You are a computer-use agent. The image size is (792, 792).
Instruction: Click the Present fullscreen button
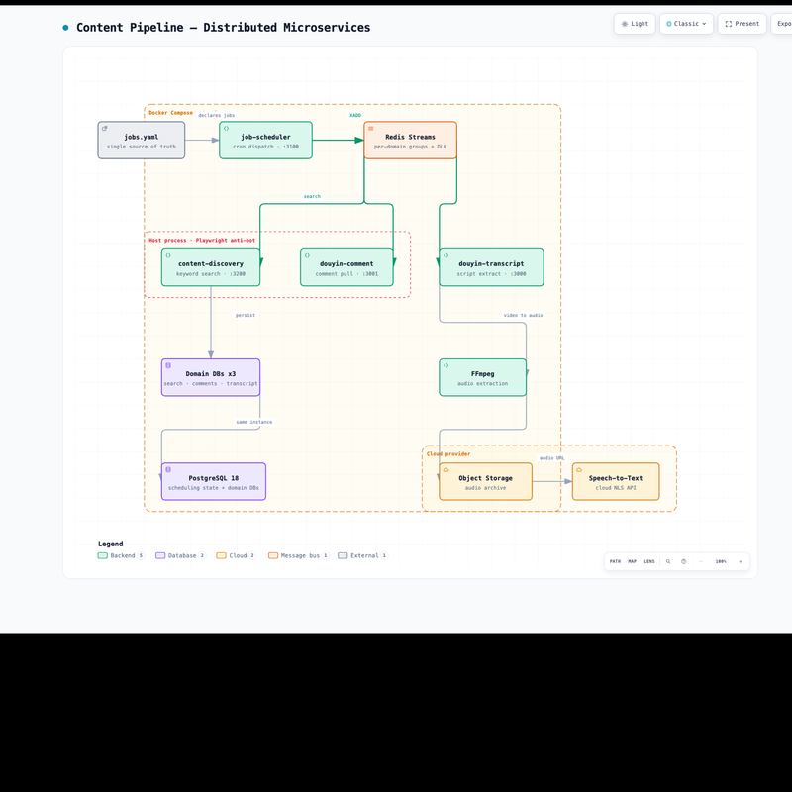[742, 24]
